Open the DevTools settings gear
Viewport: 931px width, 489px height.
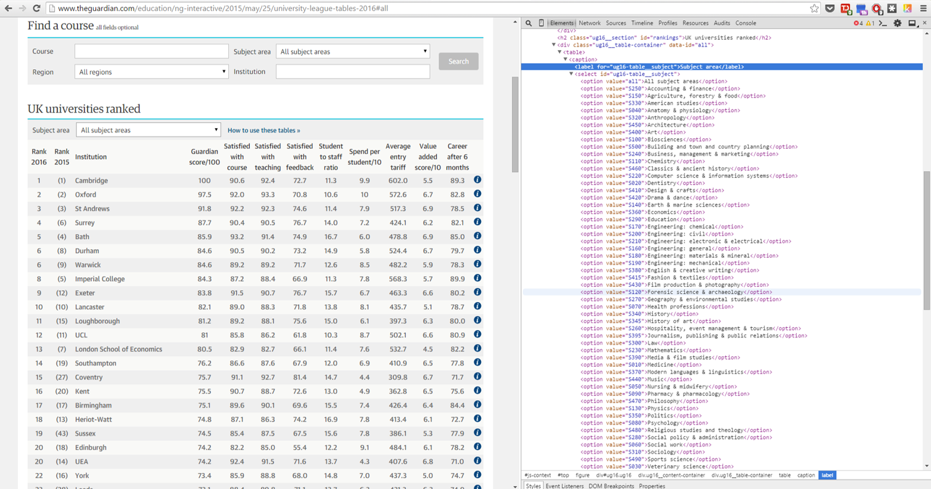898,23
